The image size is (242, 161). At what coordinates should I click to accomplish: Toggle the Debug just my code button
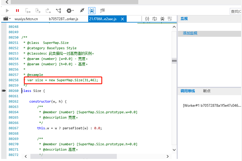(x=92, y=11)
